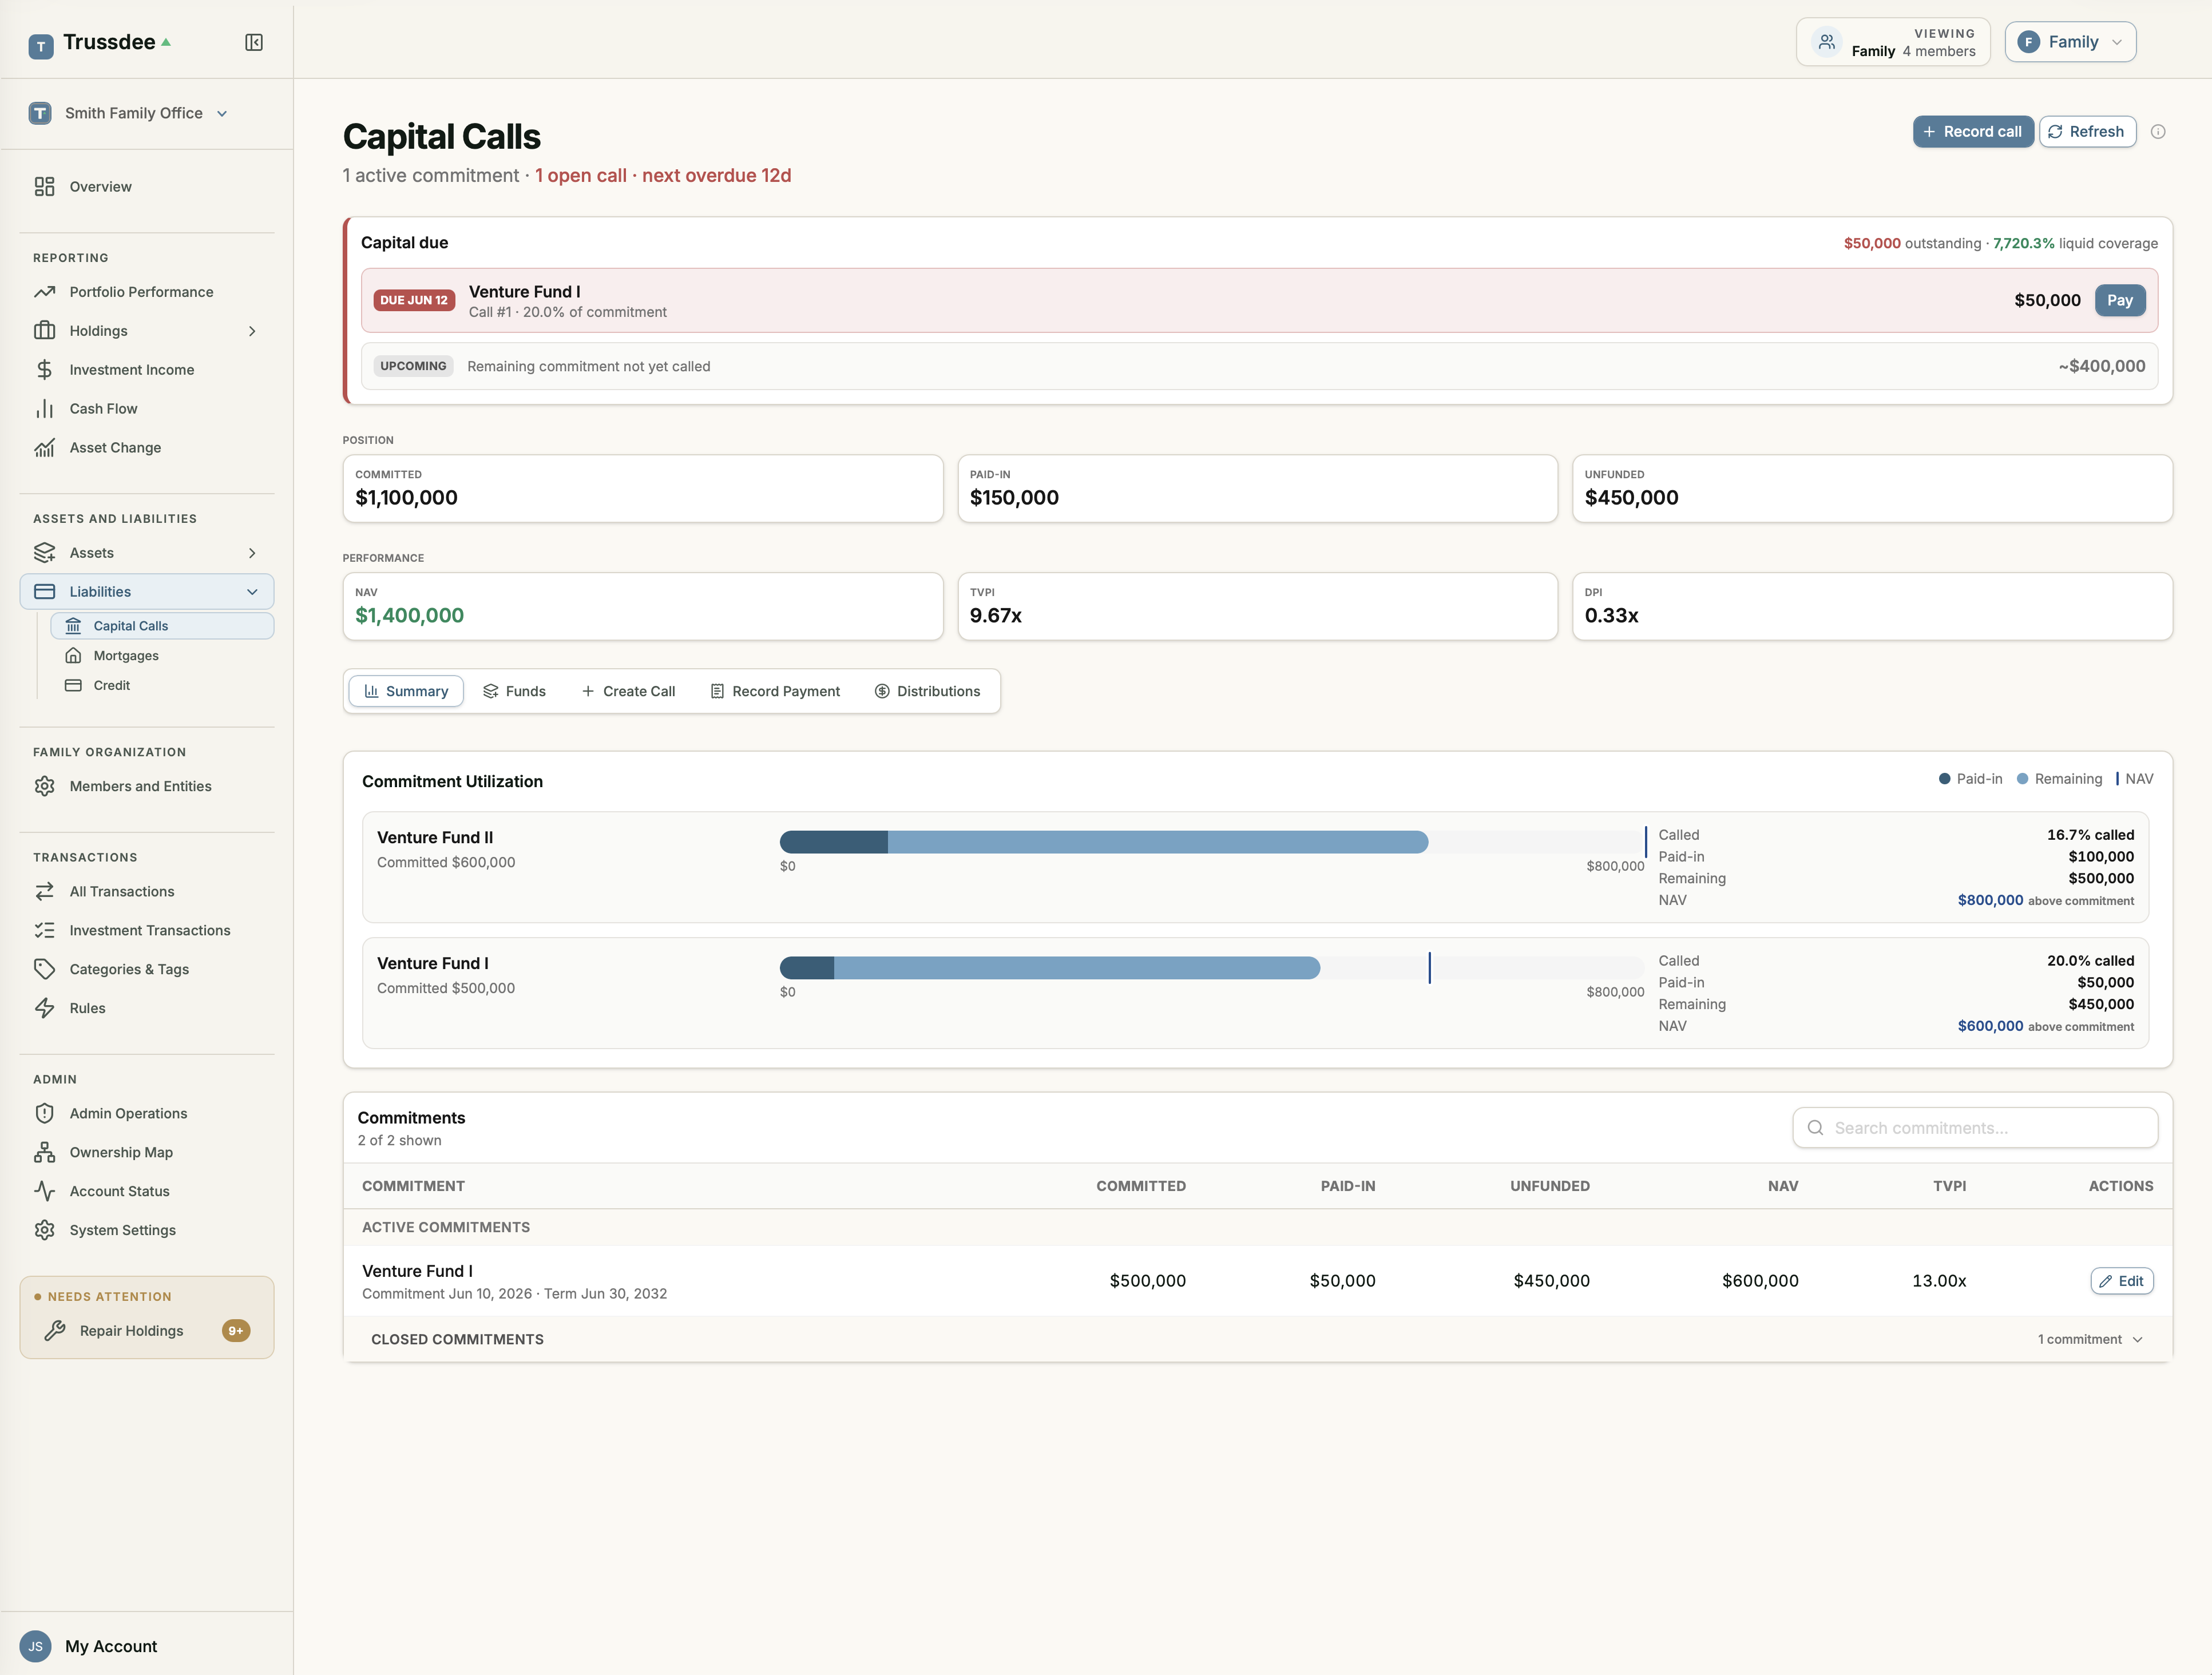The width and height of the screenshot is (2212, 1675).
Task: Click the TVPI column header
Action: coord(1949,1187)
